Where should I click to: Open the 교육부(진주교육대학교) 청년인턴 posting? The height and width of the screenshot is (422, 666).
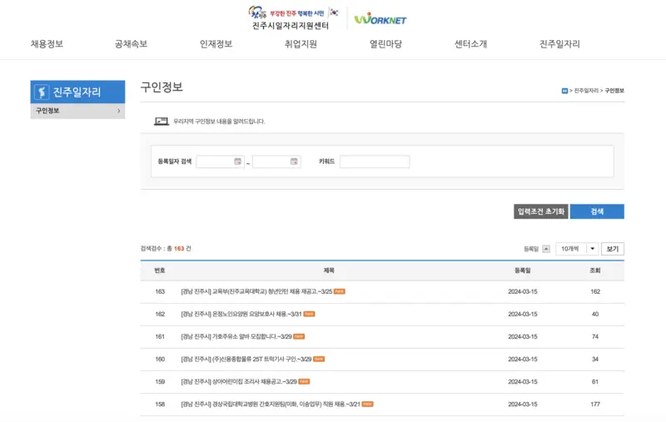click(256, 291)
